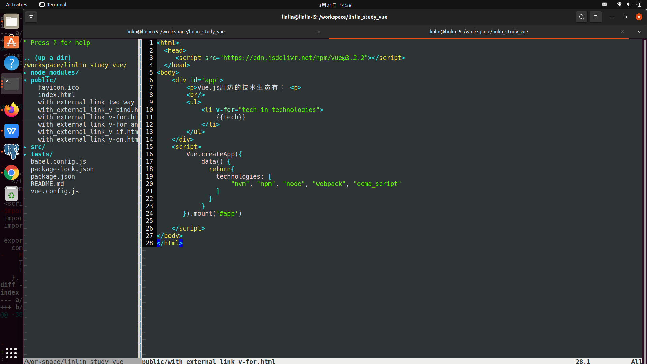Close the first terminal tab
The width and height of the screenshot is (647, 364).
pyautogui.click(x=319, y=32)
